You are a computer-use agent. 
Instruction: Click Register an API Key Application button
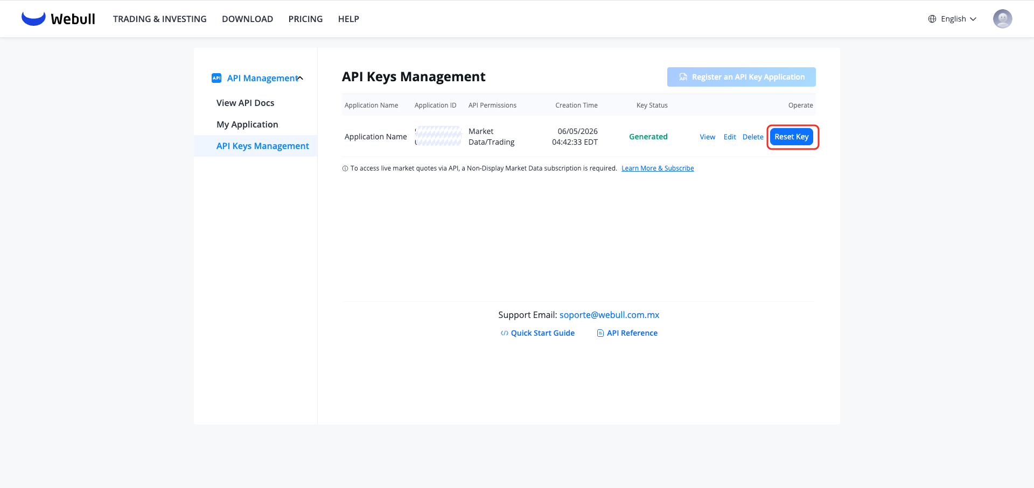(742, 77)
